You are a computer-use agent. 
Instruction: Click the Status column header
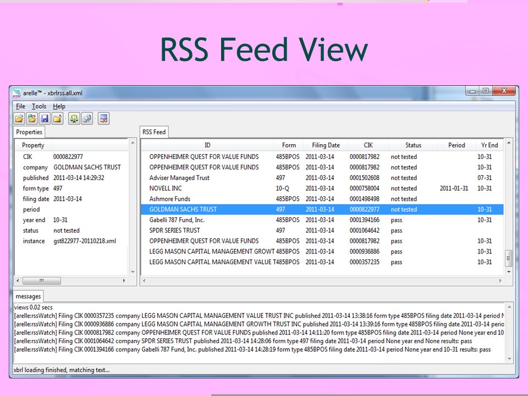coord(413,145)
